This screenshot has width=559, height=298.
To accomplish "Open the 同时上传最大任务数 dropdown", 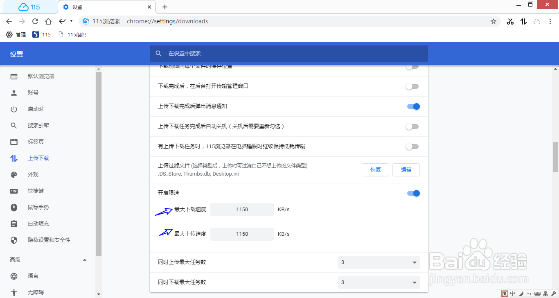I will click(379, 262).
